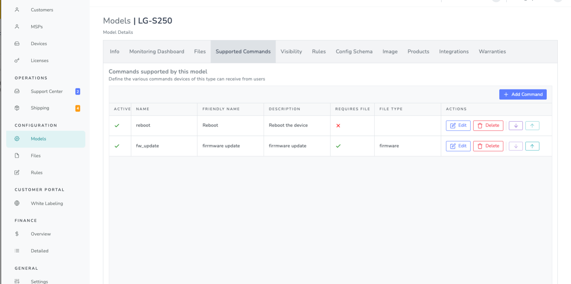This screenshot has width=571, height=284.
Task: Click Models breadcrumb in page title
Action: coord(117,21)
